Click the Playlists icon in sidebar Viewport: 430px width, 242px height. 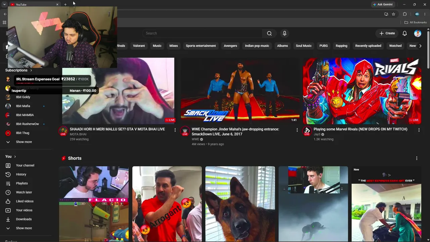(x=8, y=184)
